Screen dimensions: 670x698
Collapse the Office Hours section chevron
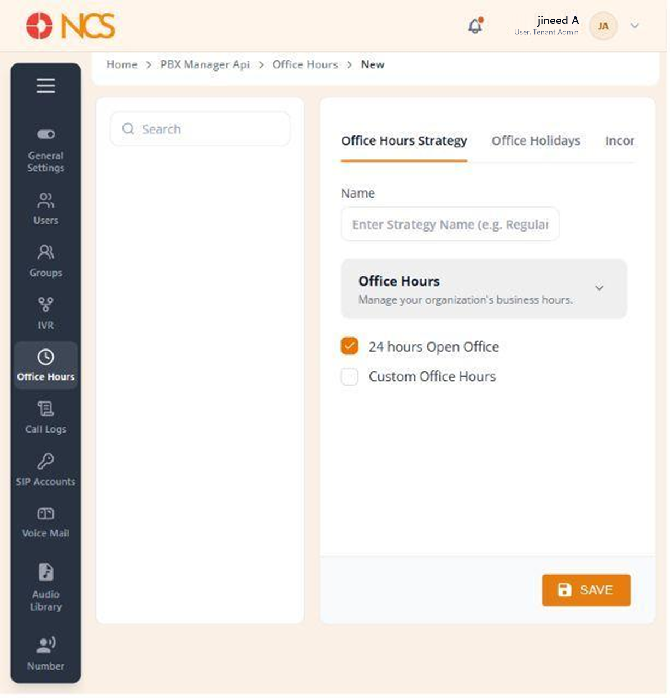(600, 288)
